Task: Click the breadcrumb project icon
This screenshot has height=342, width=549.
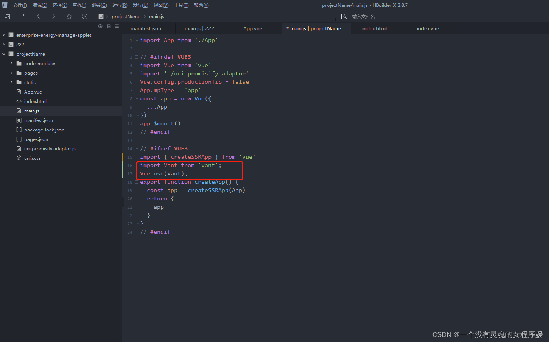Action: [101, 16]
